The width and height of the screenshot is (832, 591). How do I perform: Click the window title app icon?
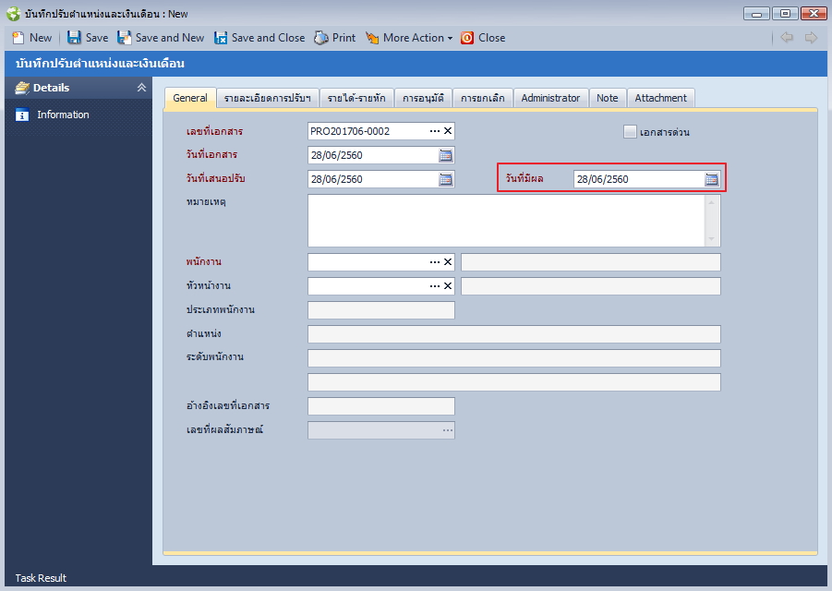pyautogui.click(x=13, y=13)
